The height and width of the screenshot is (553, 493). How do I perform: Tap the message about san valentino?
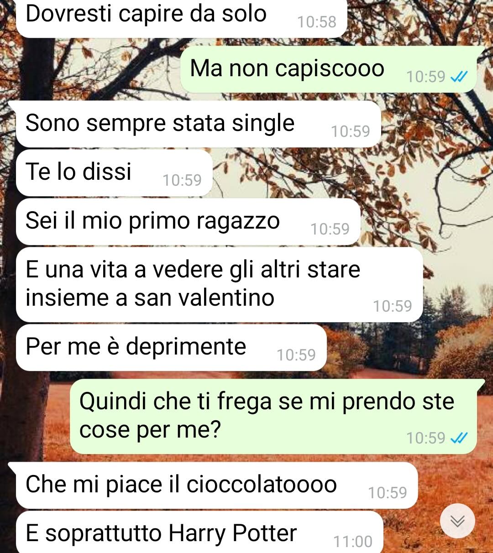coord(219,284)
